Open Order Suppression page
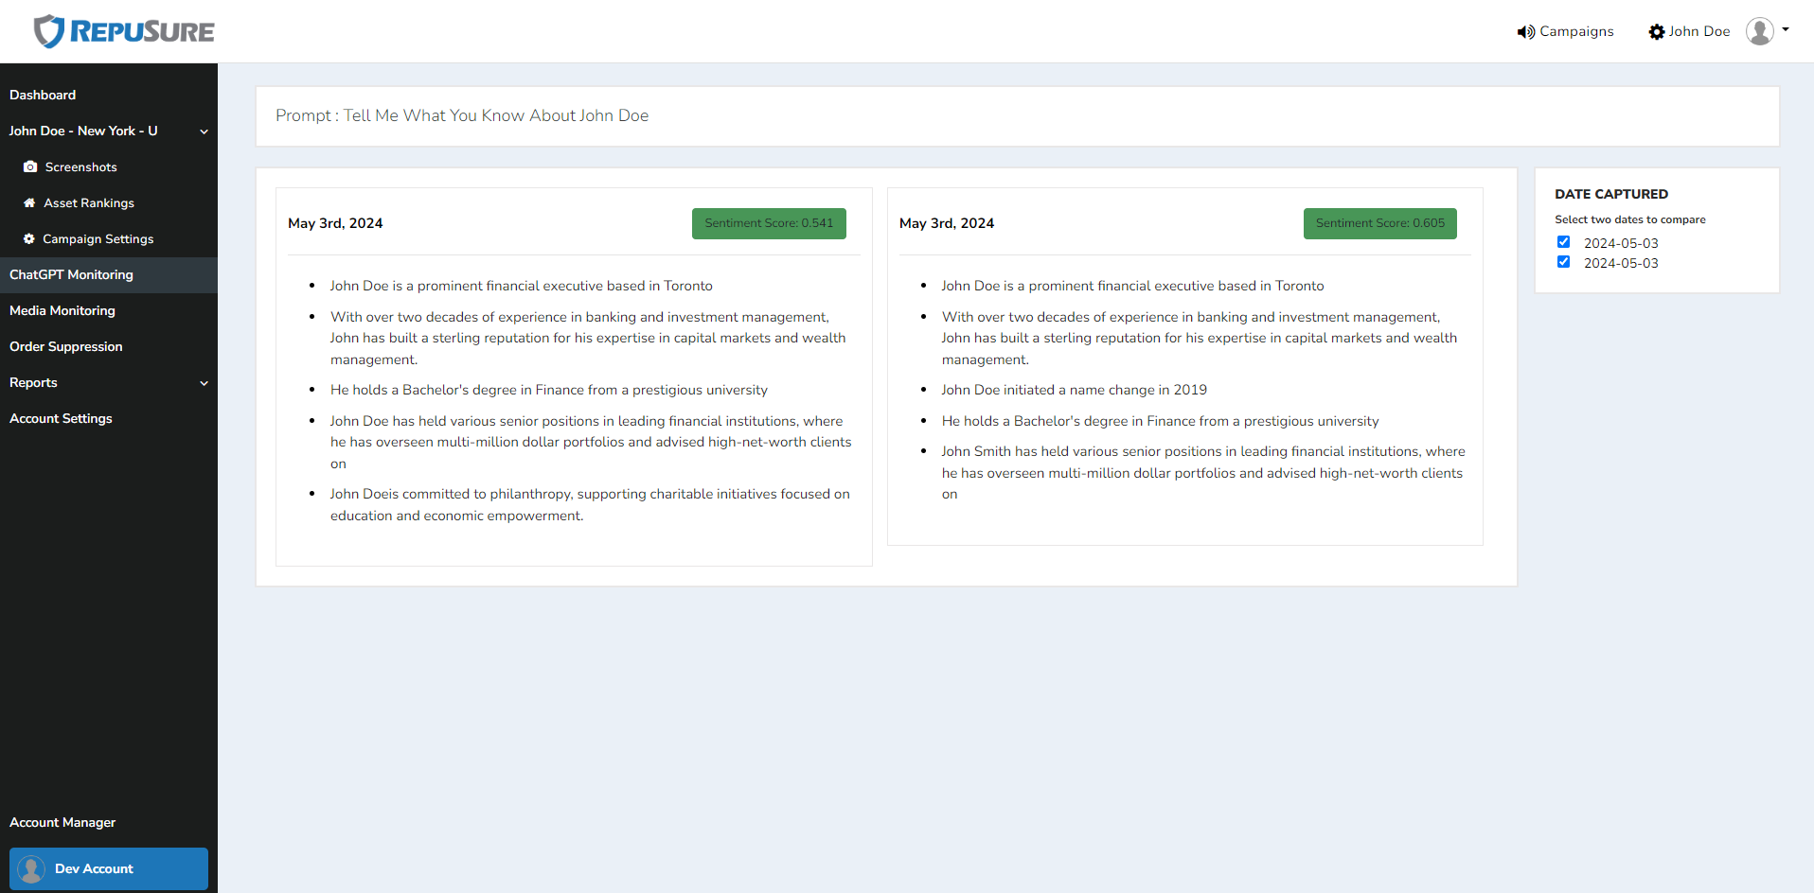The image size is (1814, 893). 66,346
